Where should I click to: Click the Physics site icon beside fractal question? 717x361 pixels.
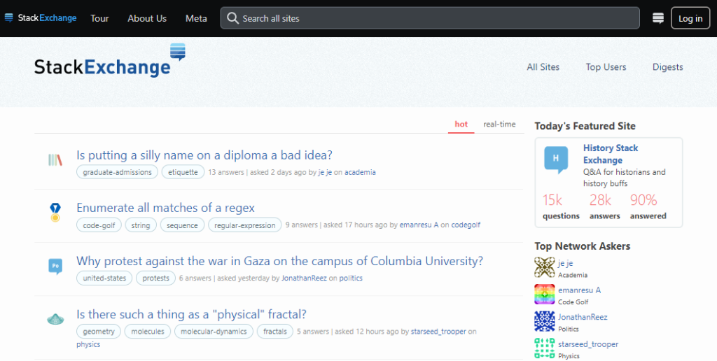pyautogui.click(x=55, y=319)
